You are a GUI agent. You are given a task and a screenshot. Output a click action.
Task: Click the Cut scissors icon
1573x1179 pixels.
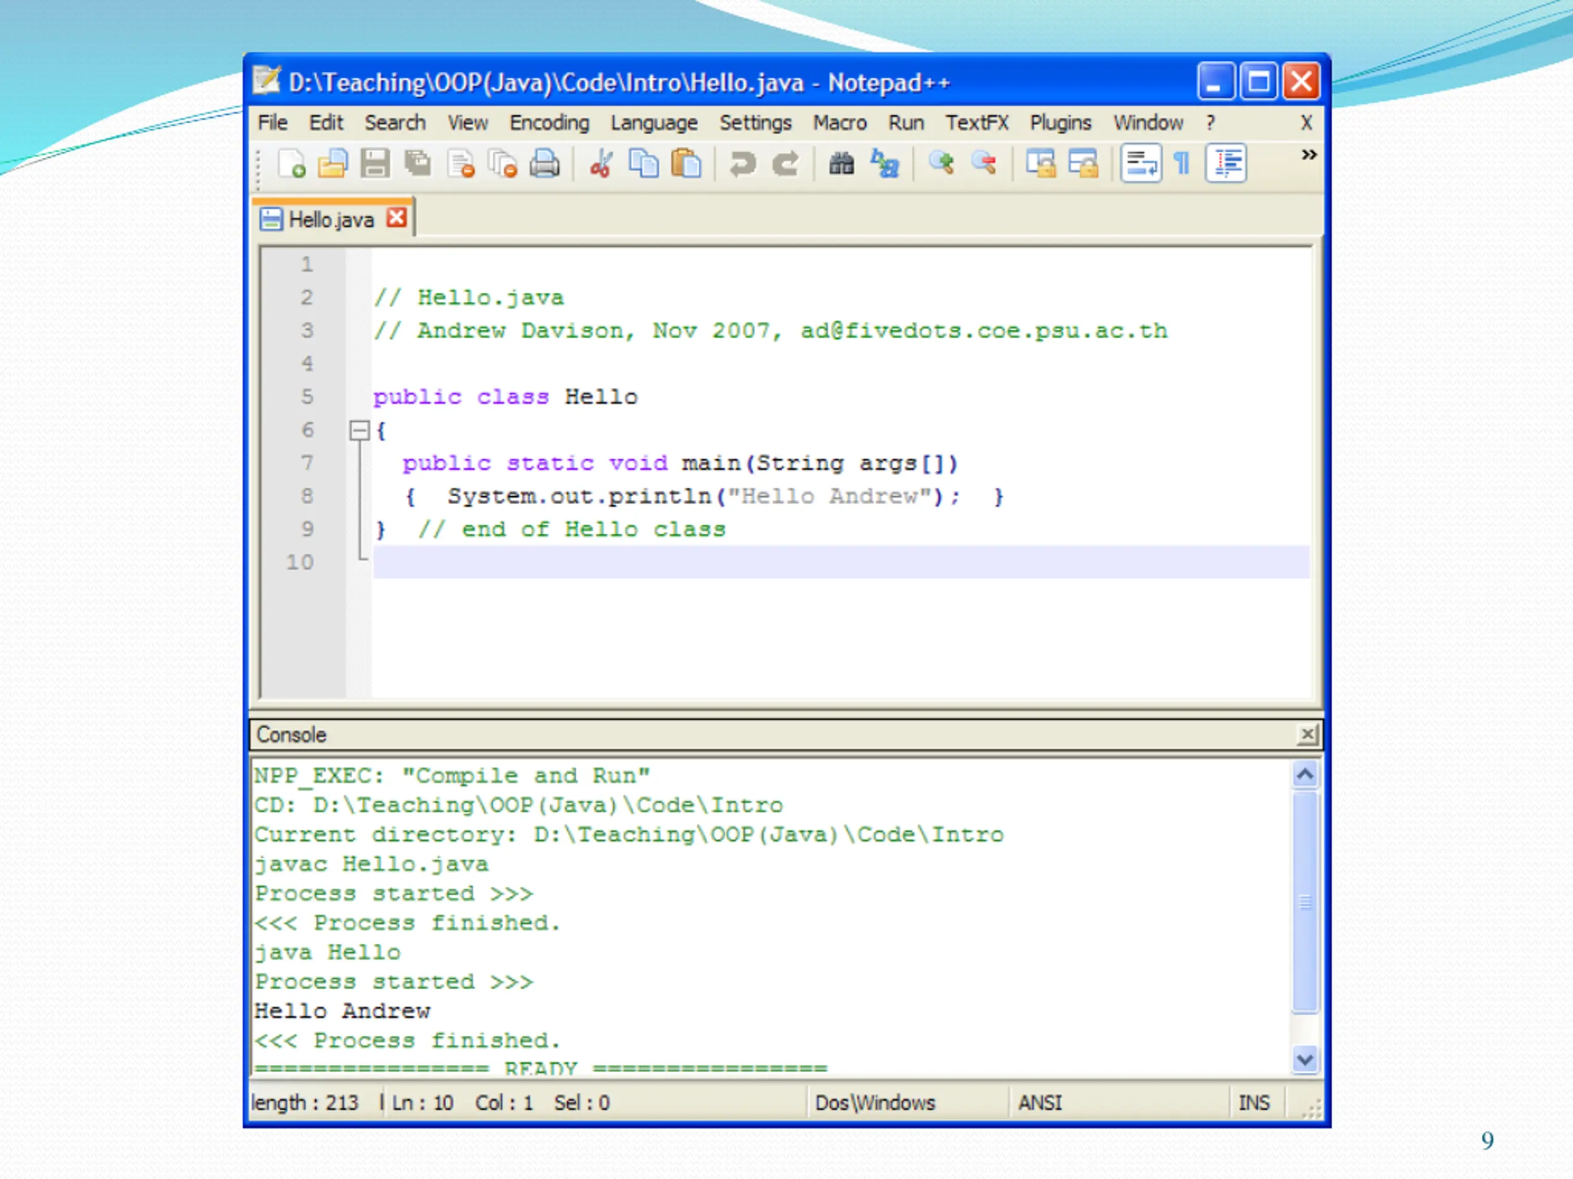point(602,163)
